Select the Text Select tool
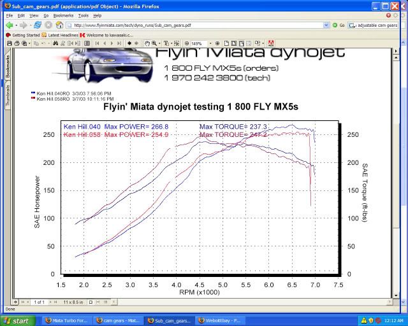Image resolution: width=408 pixels, height=326 pixels. point(166,43)
